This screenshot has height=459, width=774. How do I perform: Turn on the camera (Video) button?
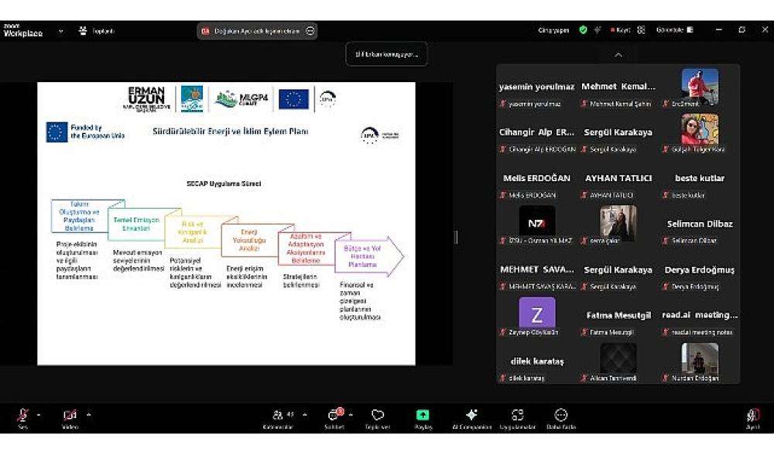click(x=70, y=416)
